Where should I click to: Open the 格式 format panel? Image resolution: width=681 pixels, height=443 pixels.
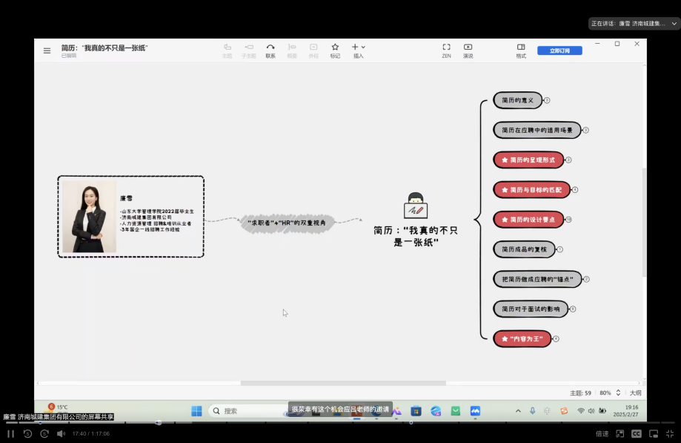pyautogui.click(x=521, y=50)
